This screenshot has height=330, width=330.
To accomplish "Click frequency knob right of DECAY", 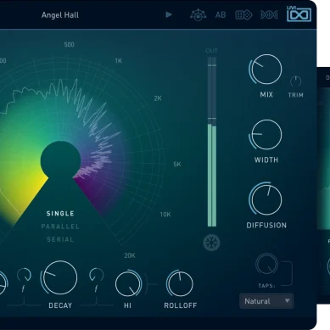I will tap(97, 275).
